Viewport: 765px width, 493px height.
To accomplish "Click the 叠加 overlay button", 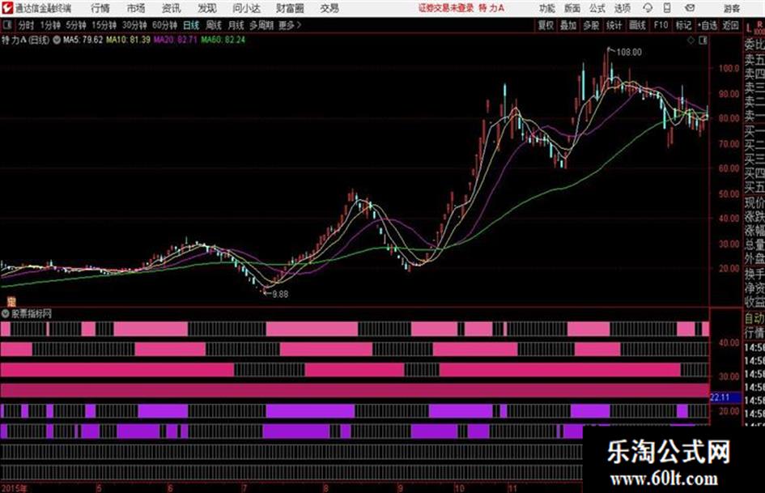I will [568, 25].
